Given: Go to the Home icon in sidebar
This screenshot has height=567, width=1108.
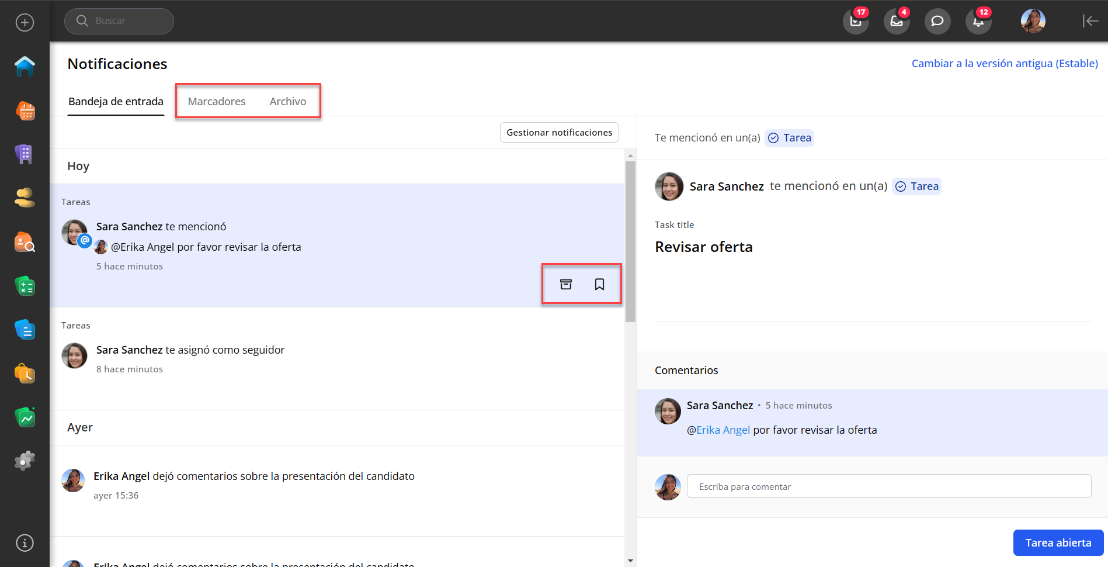Looking at the screenshot, I should click(25, 67).
